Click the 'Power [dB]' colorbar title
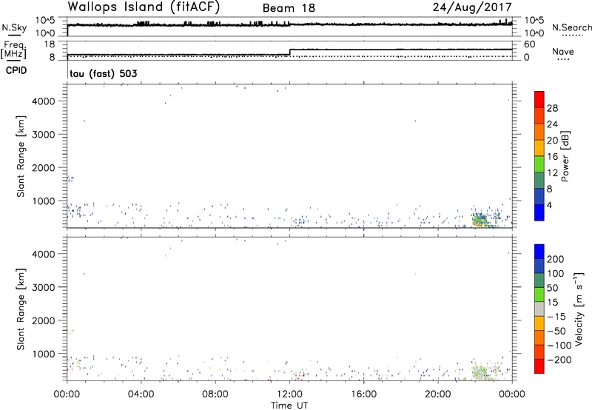 (565, 156)
